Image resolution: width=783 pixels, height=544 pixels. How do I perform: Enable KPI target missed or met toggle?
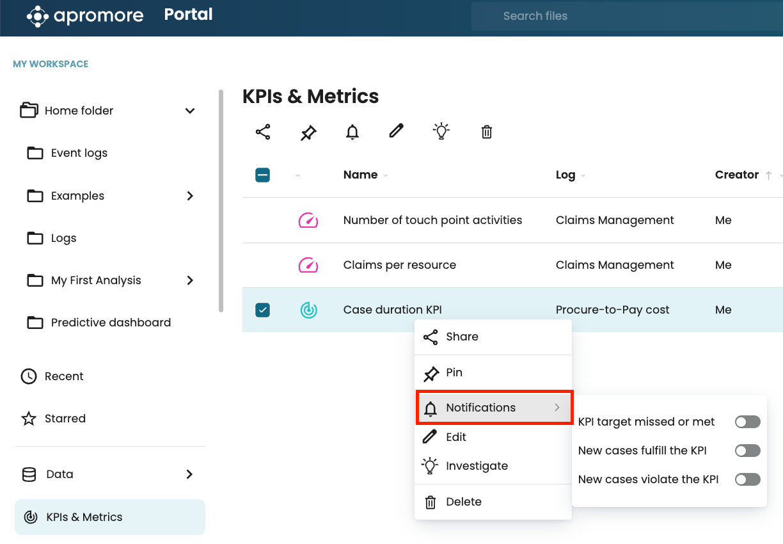(747, 422)
